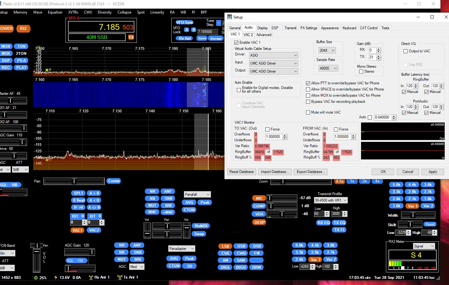Adjust the Pan slider below the spectrum

74,181
